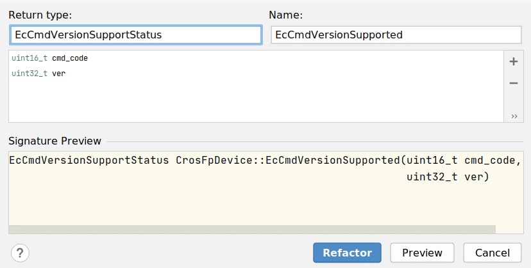This screenshot has width=531, height=268.
Task: Cancel the Change Signature dialog
Action: [492, 253]
